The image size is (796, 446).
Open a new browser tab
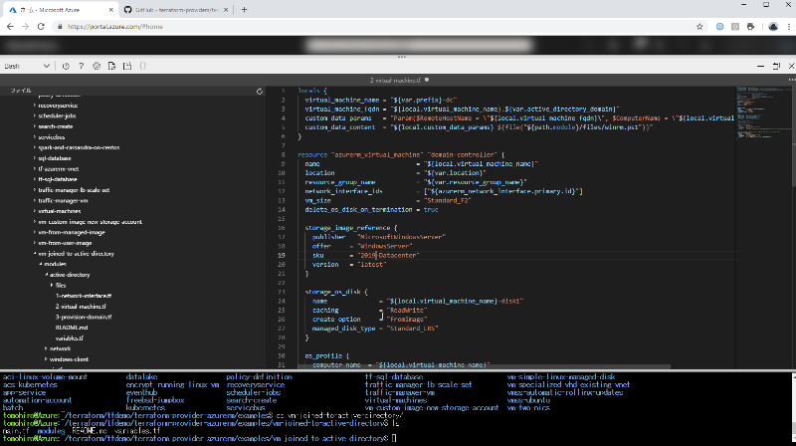244,10
